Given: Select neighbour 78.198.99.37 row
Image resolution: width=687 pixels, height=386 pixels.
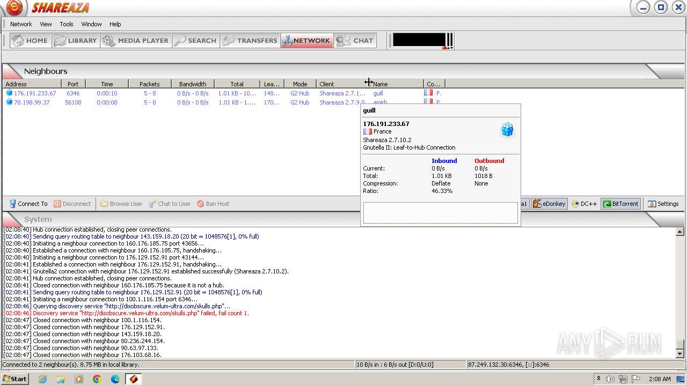Looking at the screenshot, I should pyautogui.click(x=182, y=102).
